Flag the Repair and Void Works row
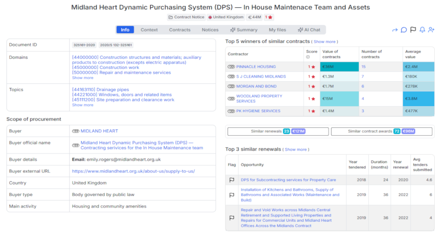447x234 pixels. (232, 218)
